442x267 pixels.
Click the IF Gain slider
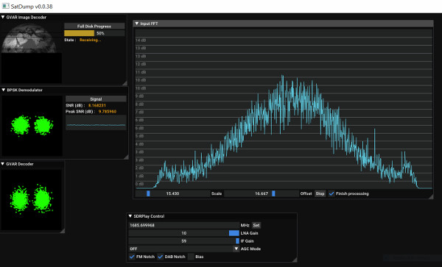pos(183,241)
